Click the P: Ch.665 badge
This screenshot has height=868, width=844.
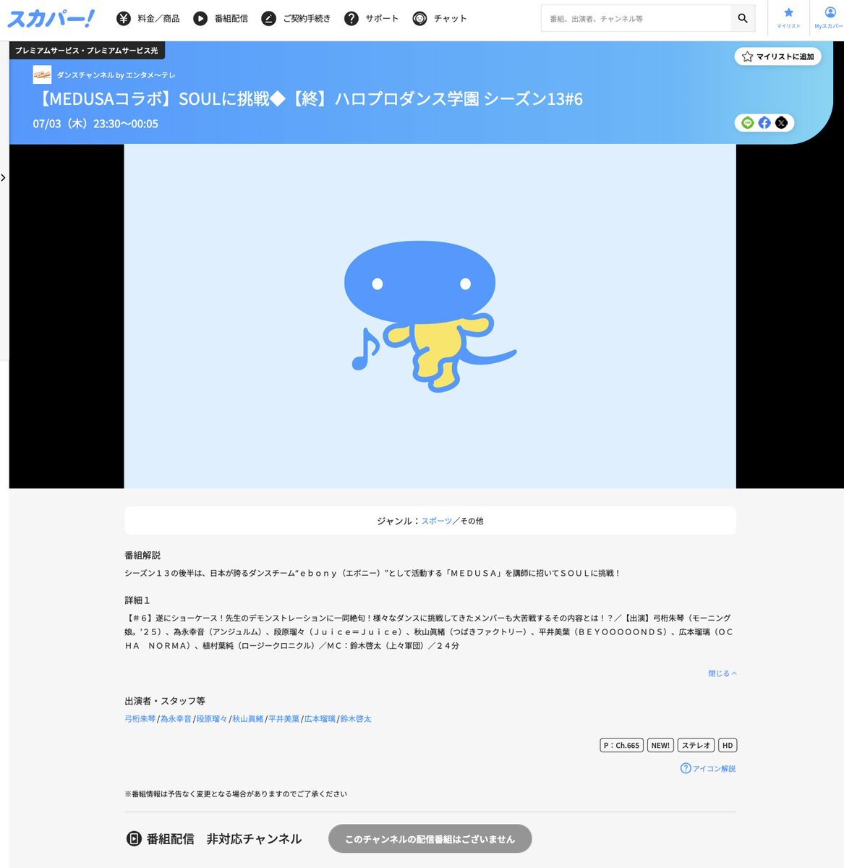tap(621, 745)
